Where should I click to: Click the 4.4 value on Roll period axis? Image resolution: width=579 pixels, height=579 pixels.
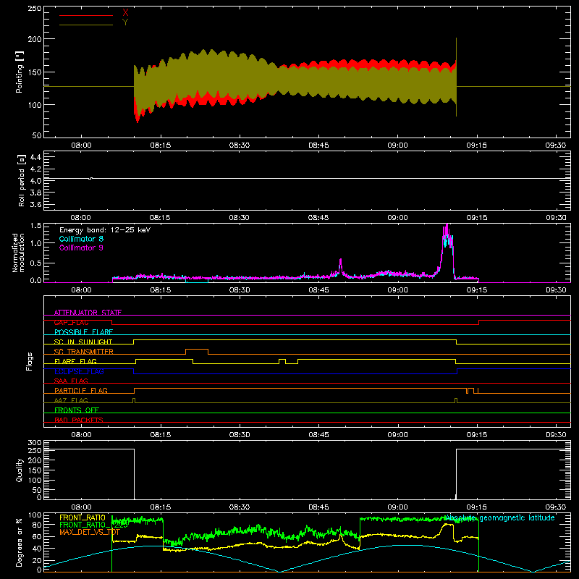[35, 157]
